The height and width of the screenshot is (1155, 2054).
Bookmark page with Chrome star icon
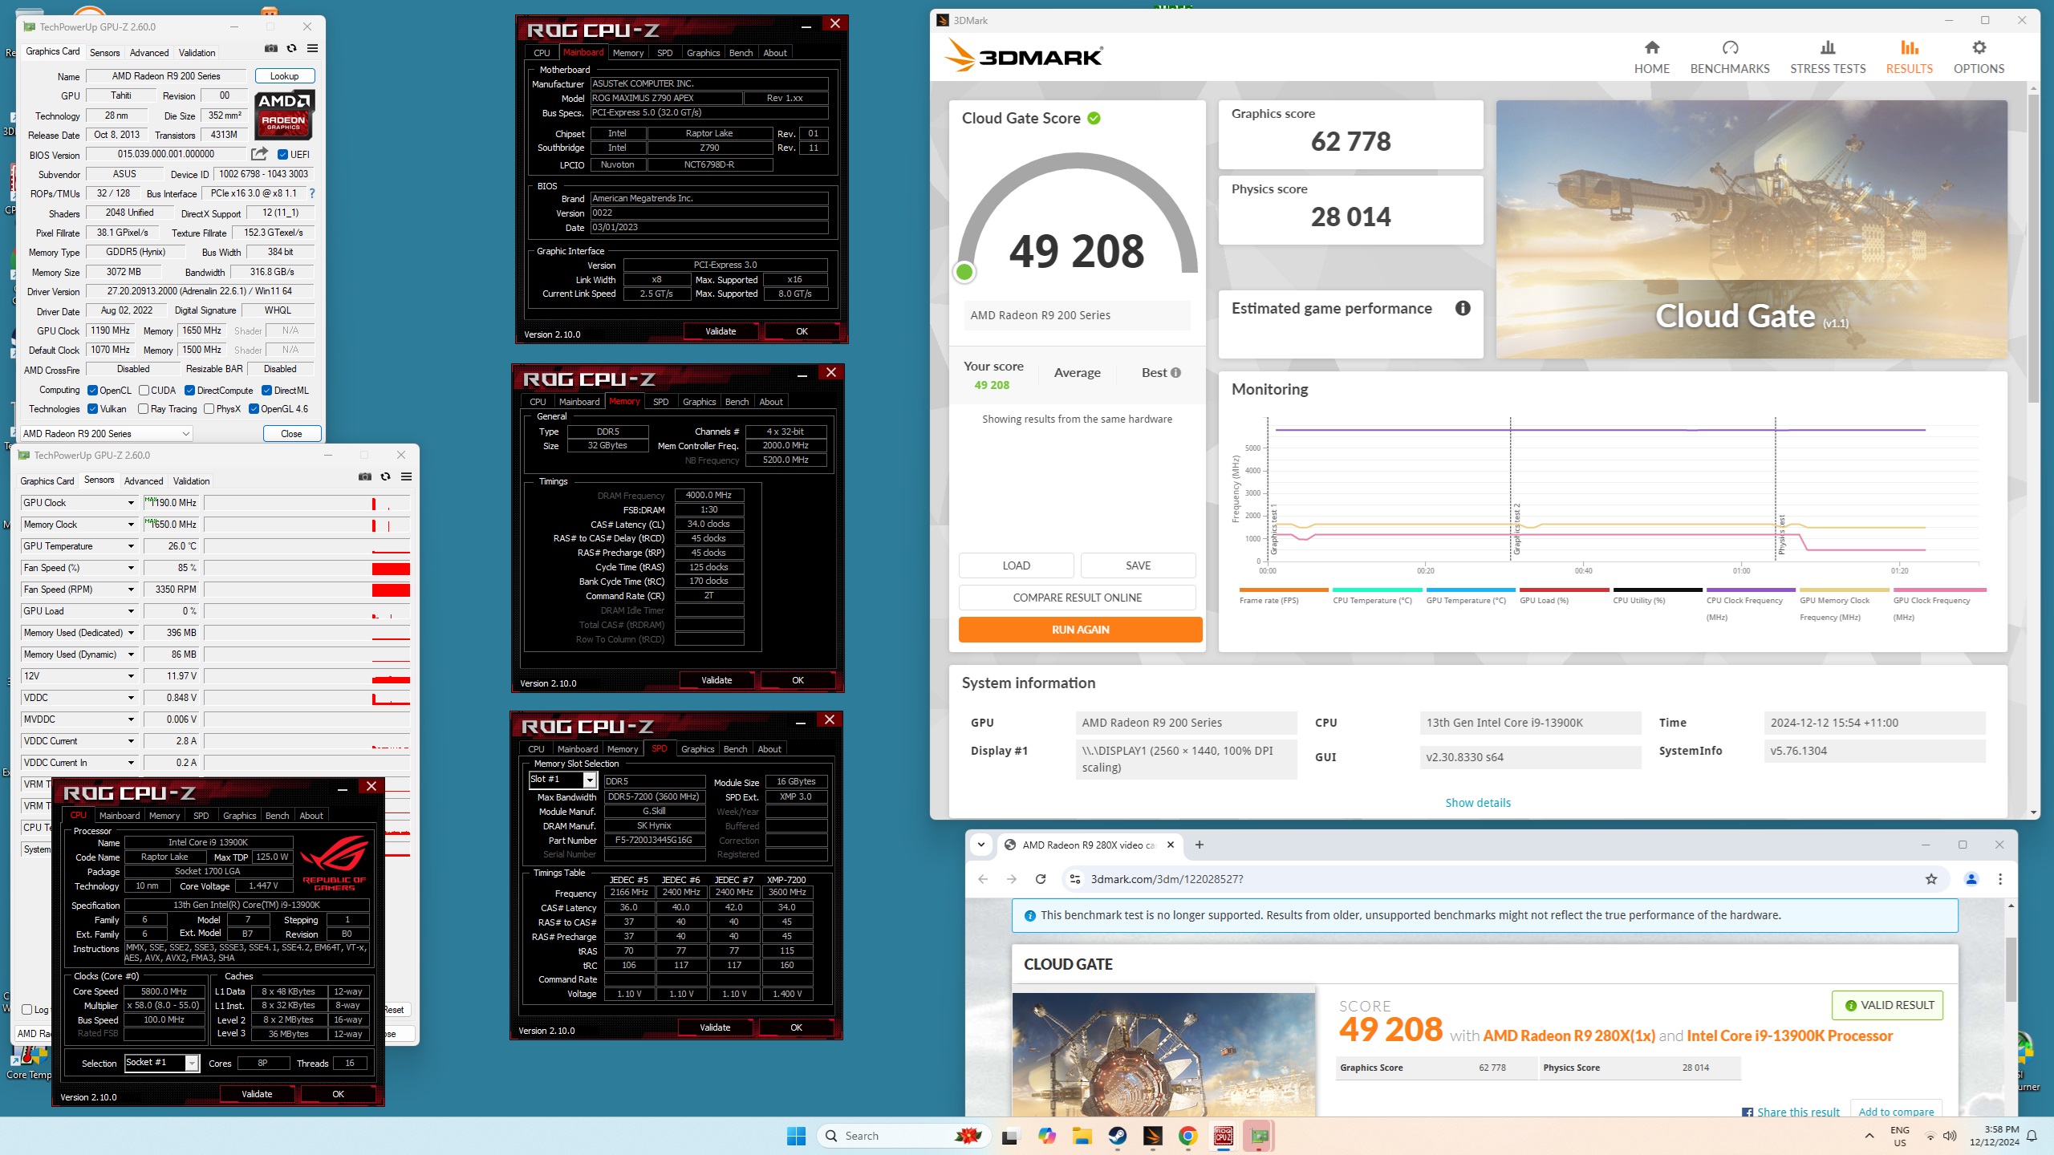click(x=1931, y=879)
